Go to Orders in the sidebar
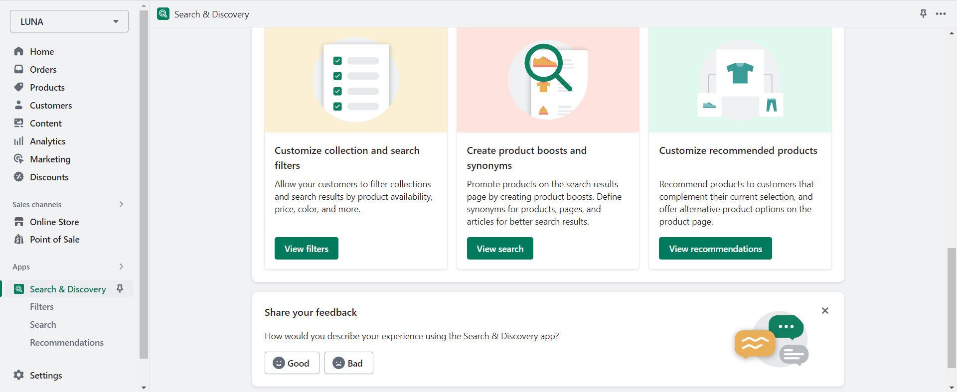This screenshot has width=957, height=392. point(43,69)
